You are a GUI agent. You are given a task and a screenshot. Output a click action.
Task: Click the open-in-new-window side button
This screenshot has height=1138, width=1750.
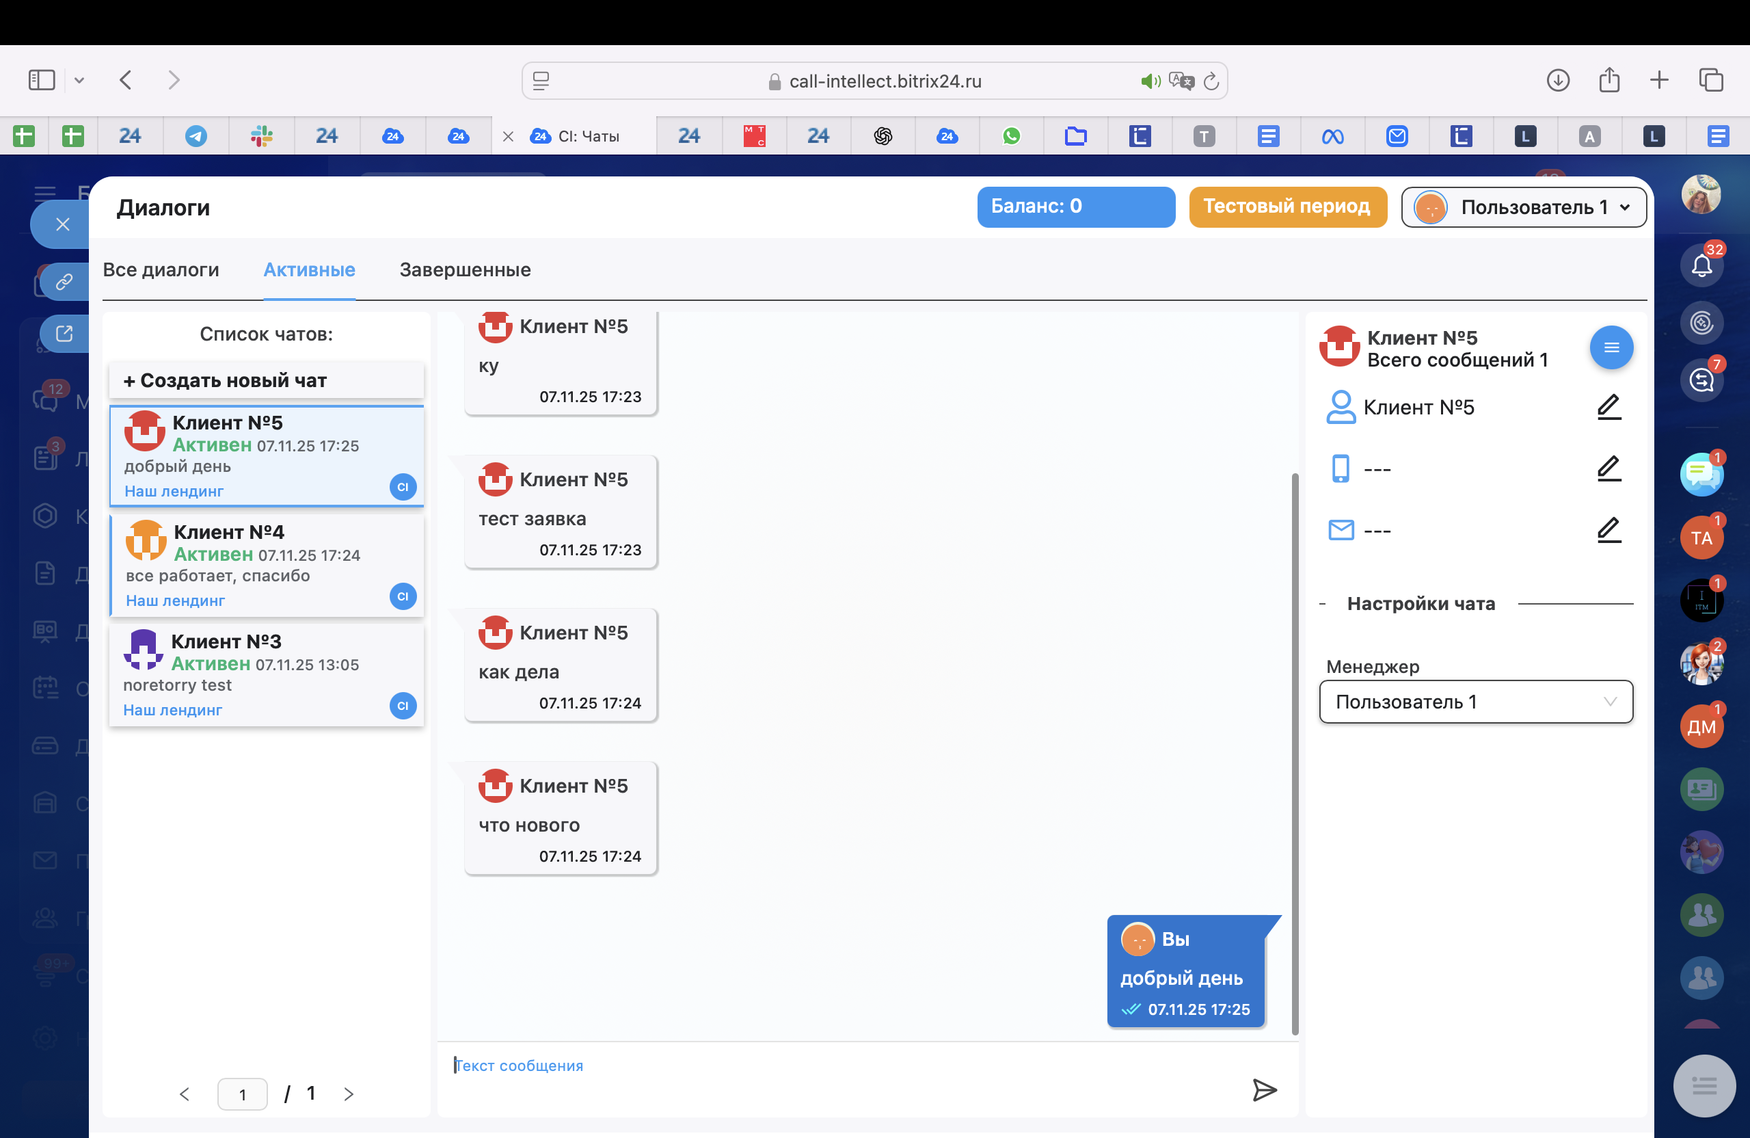65,333
